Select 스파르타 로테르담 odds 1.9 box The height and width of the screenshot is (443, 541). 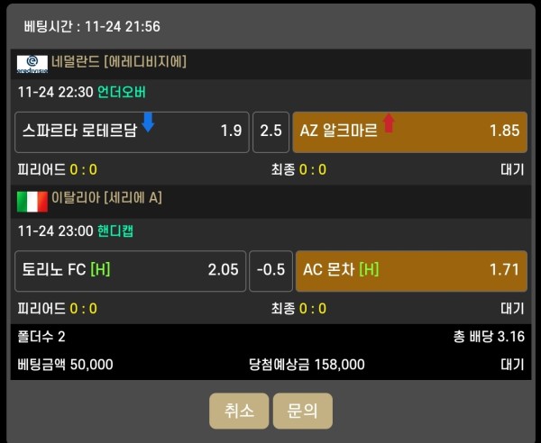tap(132, 131)
